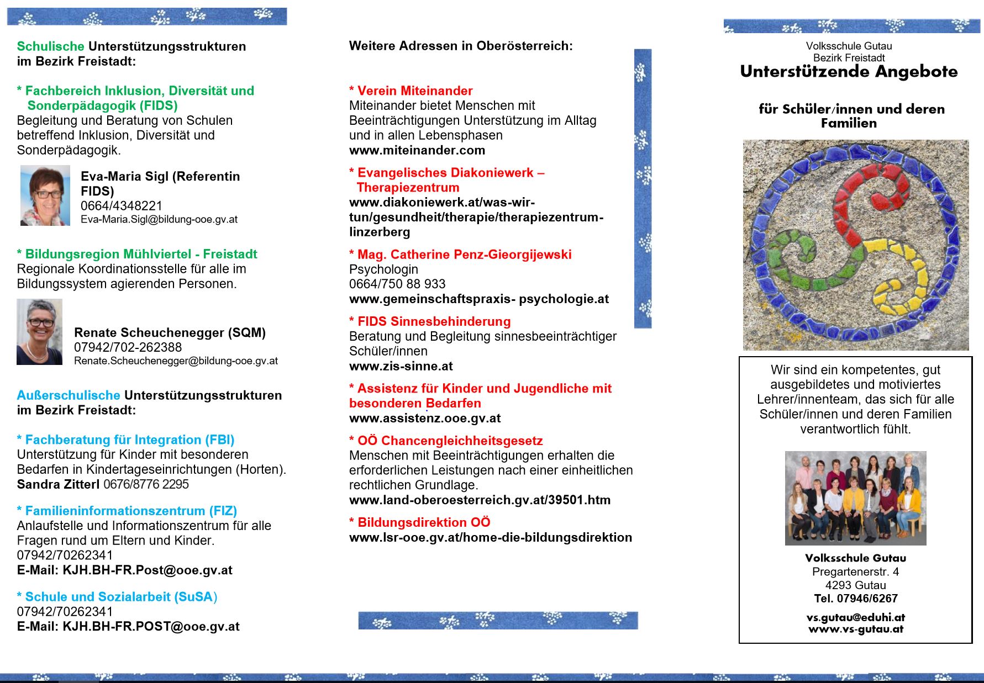This screenshot has width=984, height=683.
Task: Click the Eva-Maria.Sigl@bildung-ooe.gv.at email address
Action: (x=159, y=220)
